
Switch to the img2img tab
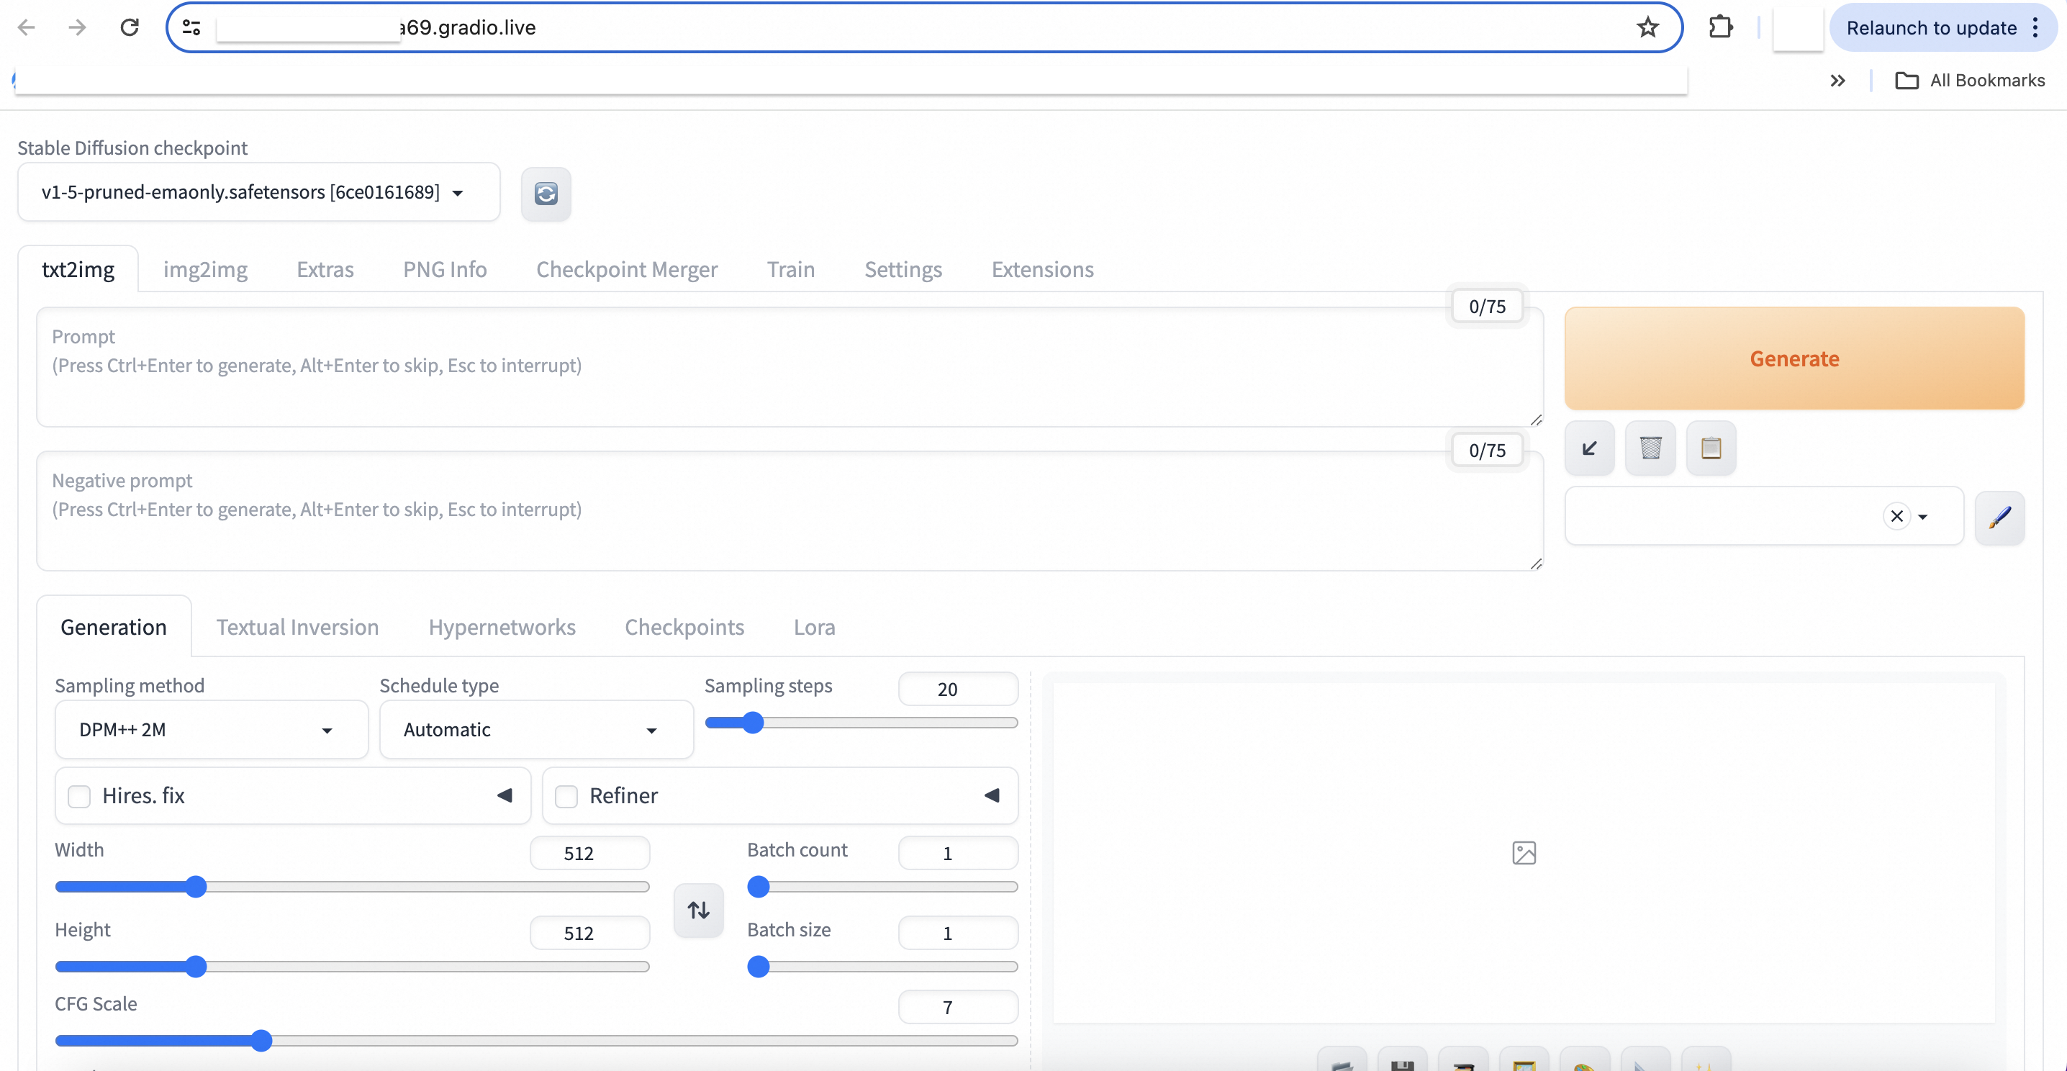tap(205, 270)
